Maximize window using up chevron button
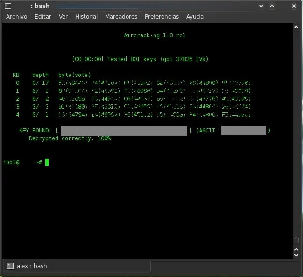This screenshot has height=277, width=303. click(272, 6)
